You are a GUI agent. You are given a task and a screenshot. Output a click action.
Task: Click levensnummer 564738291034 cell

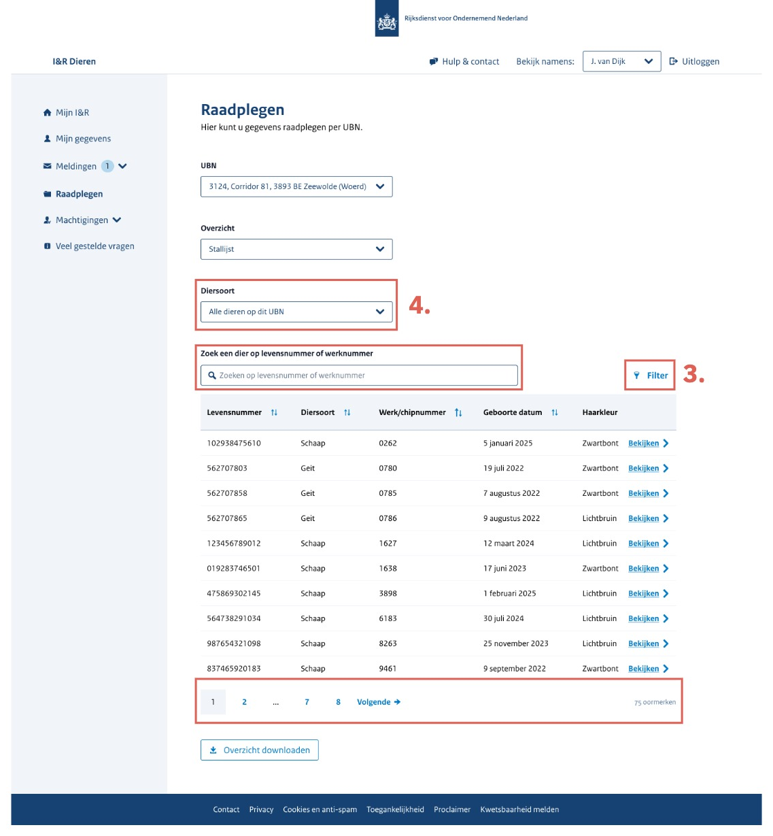(234, 619)
